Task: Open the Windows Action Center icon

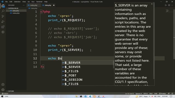Action: pyautogui.click(x=171, y=96)
